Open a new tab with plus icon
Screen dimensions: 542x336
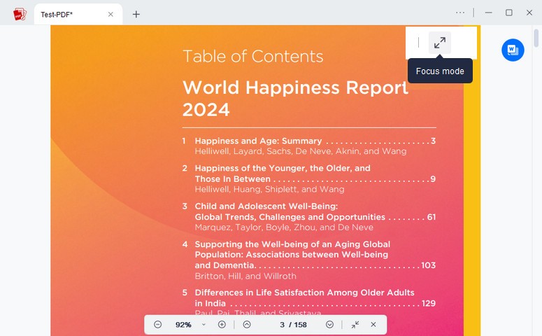pos(136,14)
